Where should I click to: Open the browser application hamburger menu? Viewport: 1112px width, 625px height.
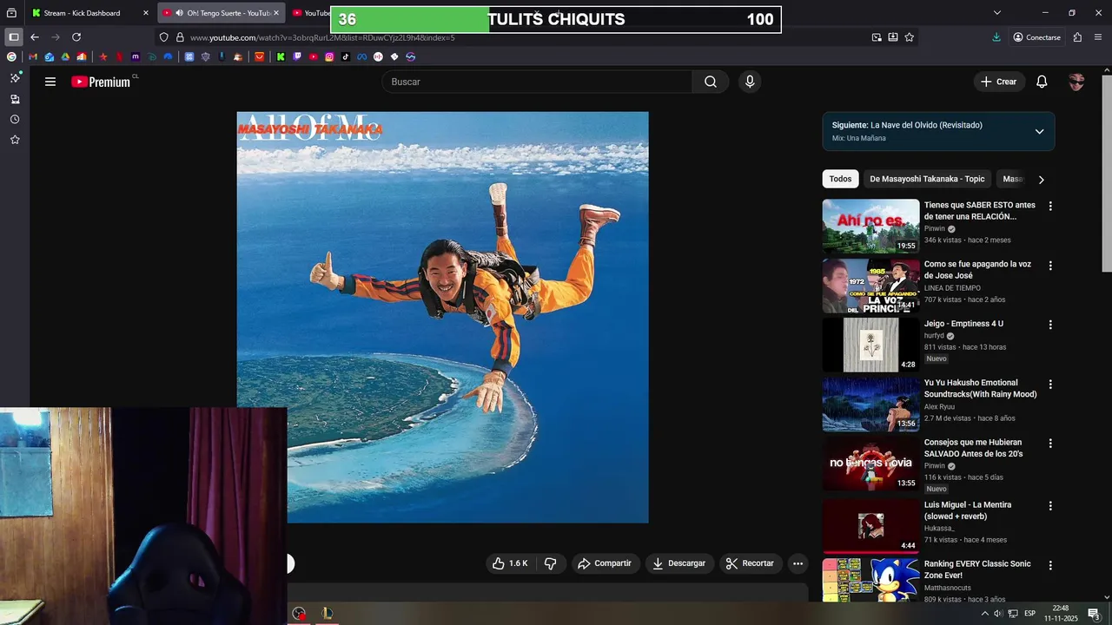pyautogui.click(x=1098, y=37)
